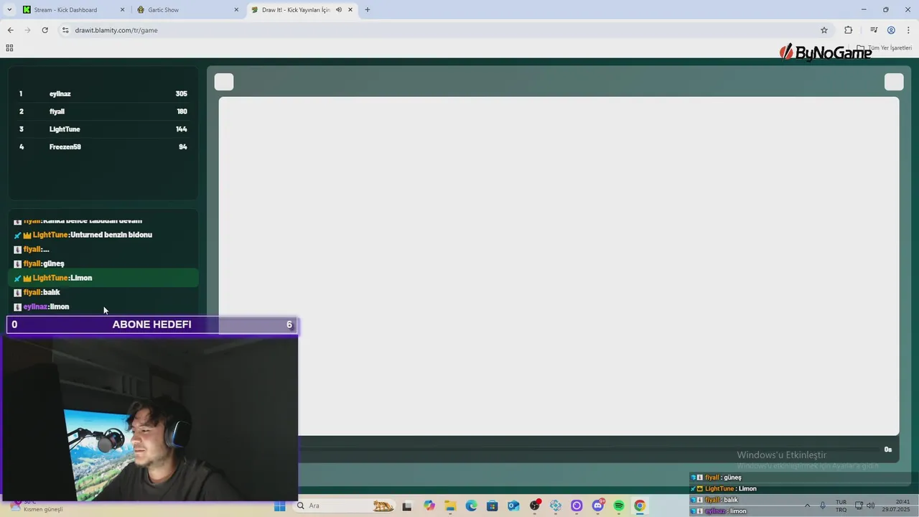919x517 pixels.
Task: Open Microsoft Edge from the taskbar
Action: click(471, 506)
